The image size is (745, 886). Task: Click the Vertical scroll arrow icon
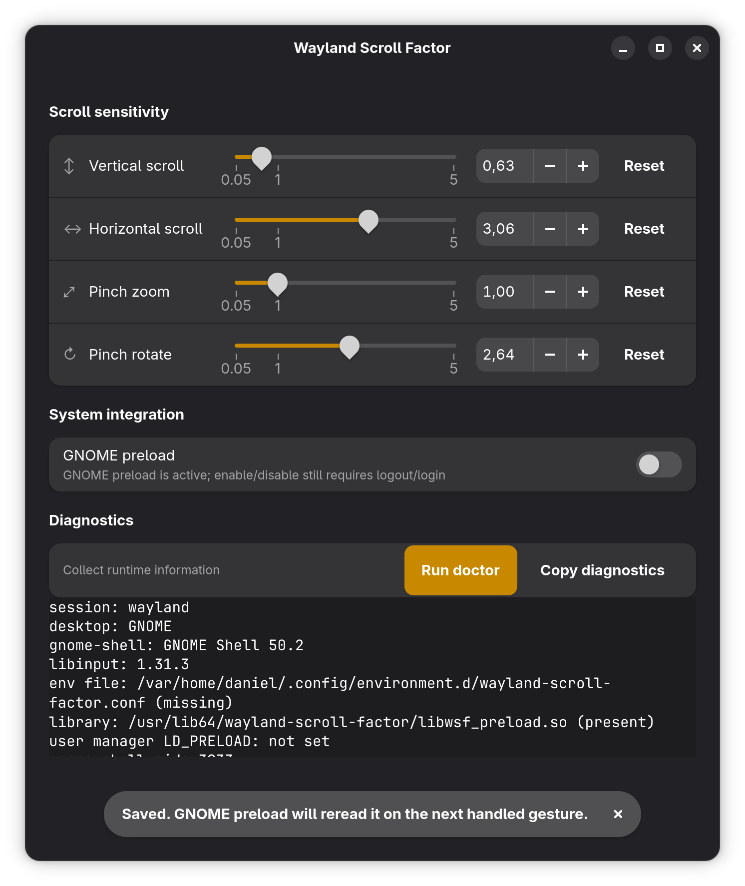pos(69,166)
